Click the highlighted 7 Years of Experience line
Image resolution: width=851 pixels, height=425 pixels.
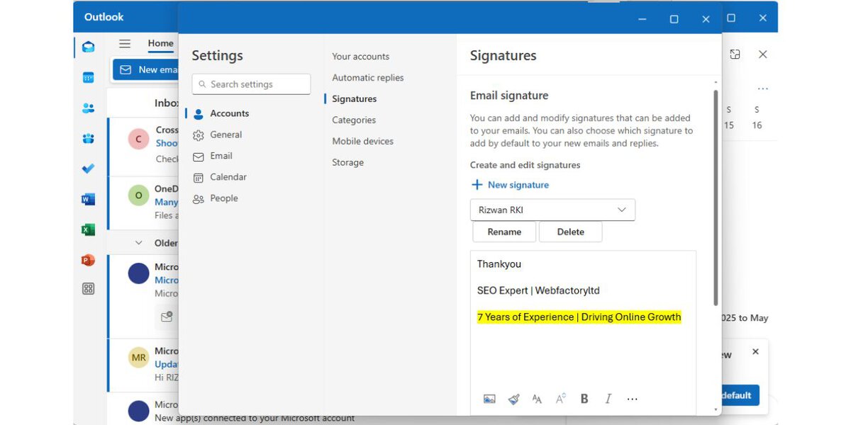tap(579, 317)
